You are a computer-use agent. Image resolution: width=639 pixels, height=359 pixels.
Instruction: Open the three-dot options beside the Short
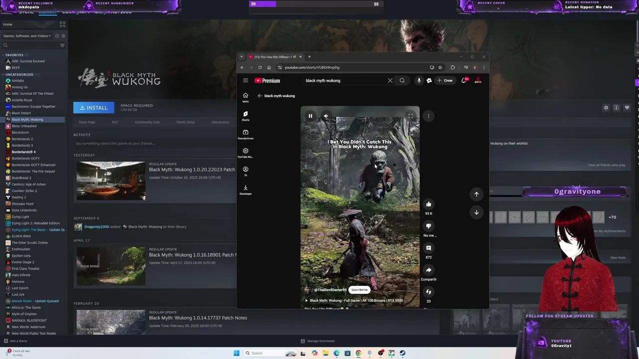click(x=428, y=116)
